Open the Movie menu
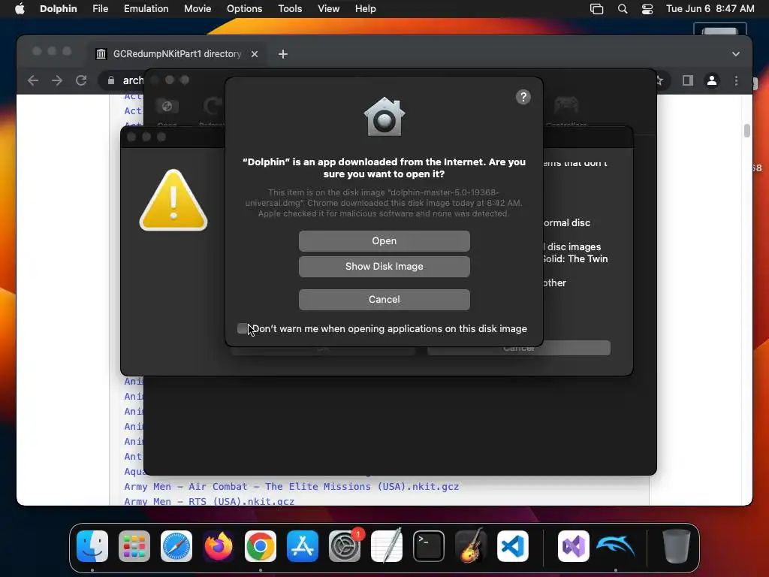 198,9
